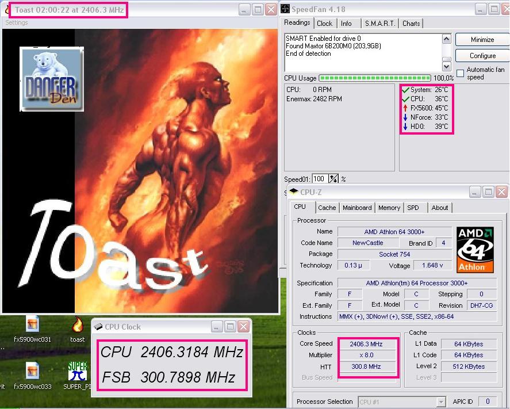Open the SpeedFan Info tab
Viewport: 510px width, 409px height.
point(346,24)
